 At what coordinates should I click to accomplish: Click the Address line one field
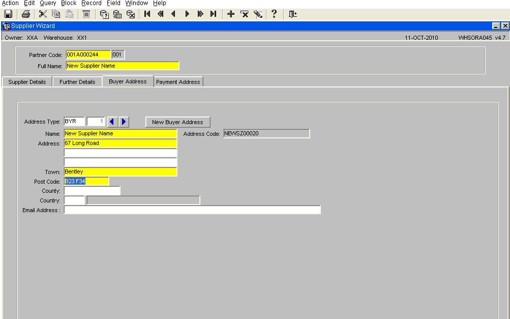[x=121, y=143]
